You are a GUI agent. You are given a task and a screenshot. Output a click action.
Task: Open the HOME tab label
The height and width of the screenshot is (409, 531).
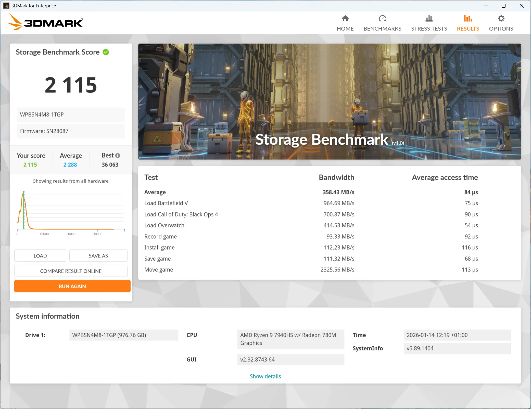tap(345, 29)
